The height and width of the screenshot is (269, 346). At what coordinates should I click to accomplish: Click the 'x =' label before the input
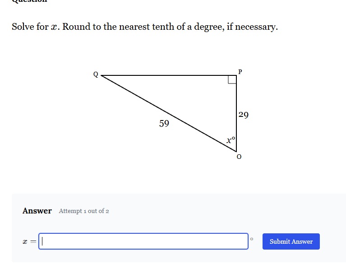click(29, 241)
